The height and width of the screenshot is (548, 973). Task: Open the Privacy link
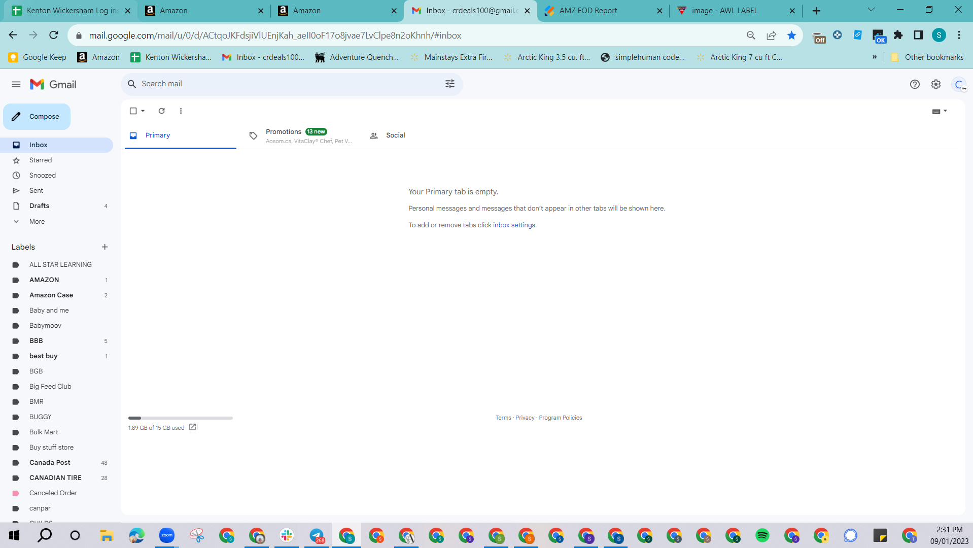525,418
